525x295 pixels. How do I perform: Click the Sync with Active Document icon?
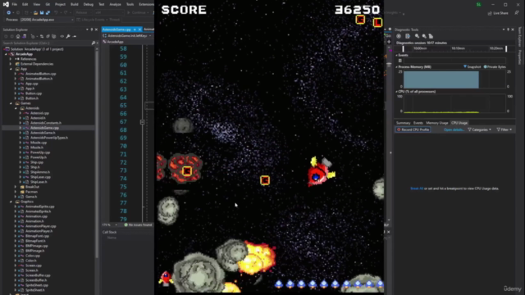(42, 36)
